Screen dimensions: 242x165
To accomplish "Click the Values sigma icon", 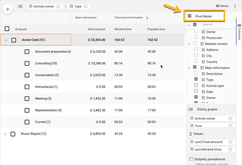I will pyautogui.click(x=191, y=134).
